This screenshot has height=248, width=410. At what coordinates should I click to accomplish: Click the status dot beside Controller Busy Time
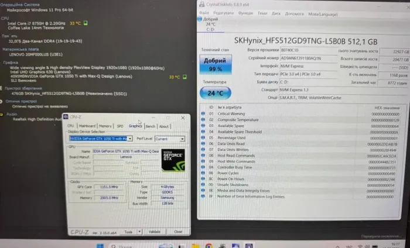[203, 167]
